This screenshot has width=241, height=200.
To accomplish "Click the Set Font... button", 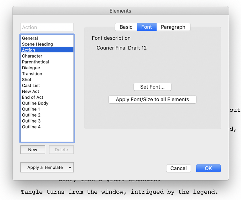I will pos(152,87).
